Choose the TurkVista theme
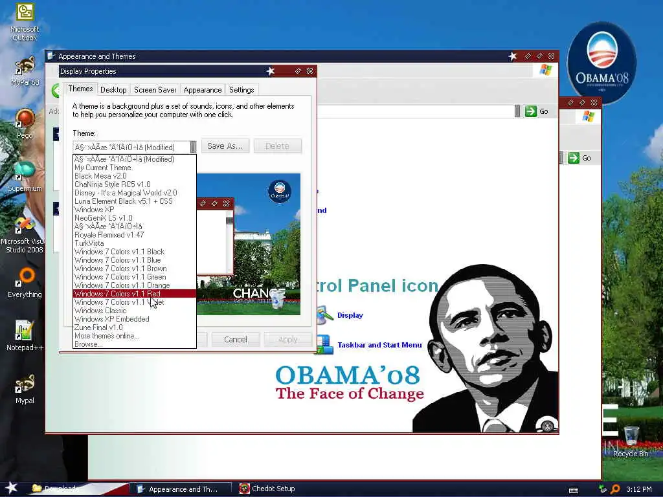This screenshot has width=663, height=497. (135, 243)
